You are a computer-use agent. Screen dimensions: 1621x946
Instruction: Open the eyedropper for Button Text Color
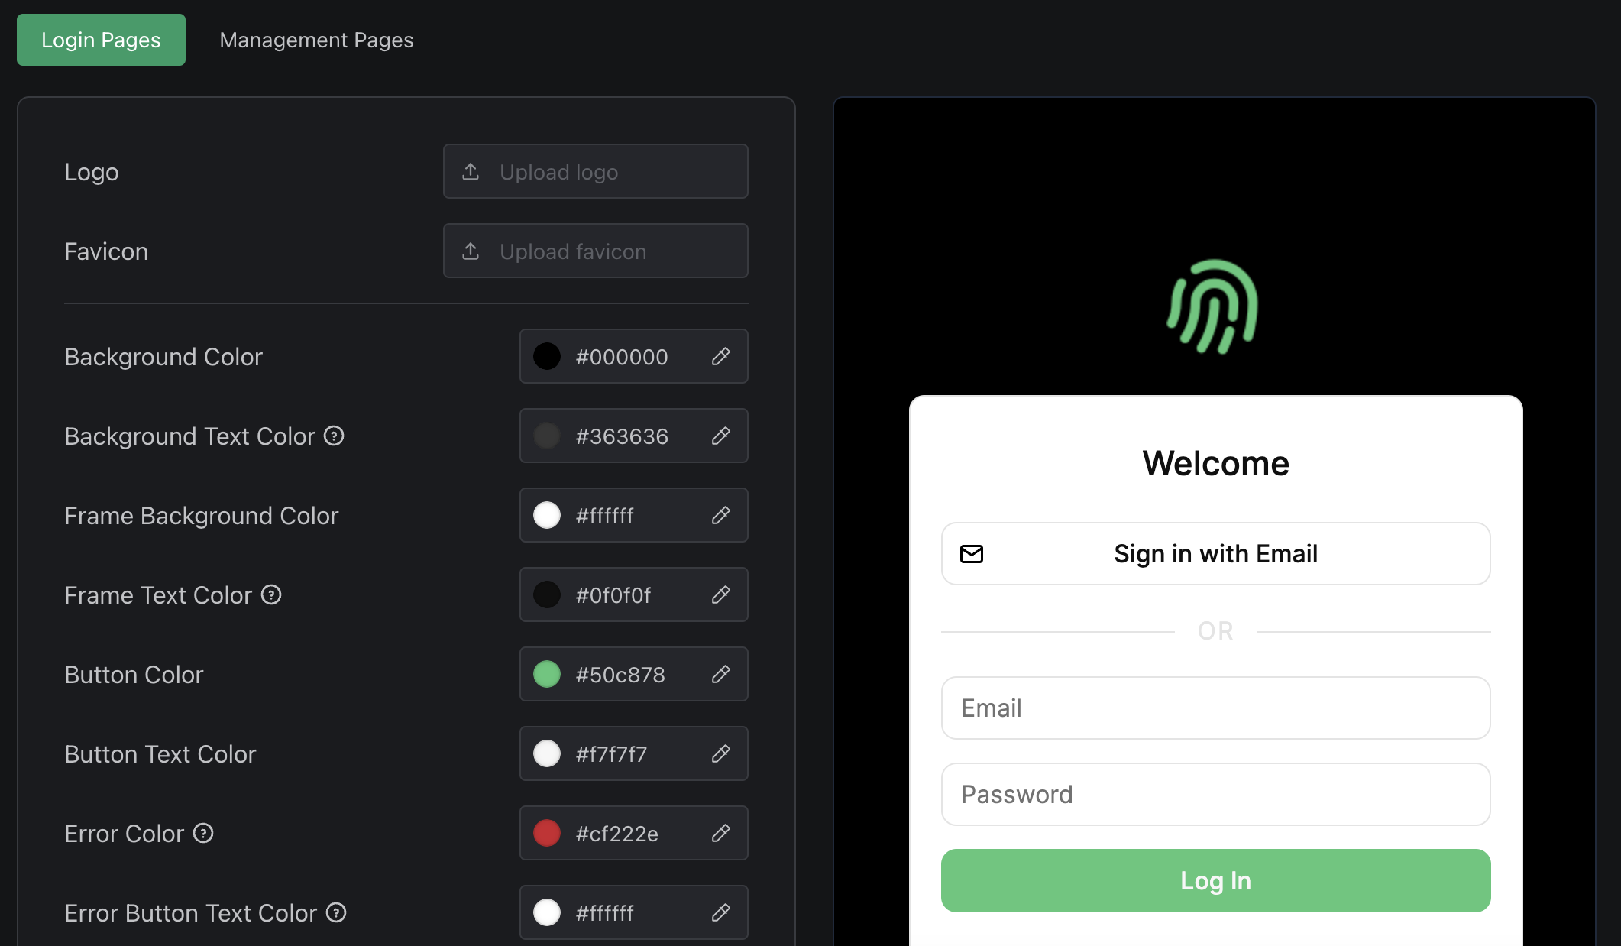click(720, 753)
